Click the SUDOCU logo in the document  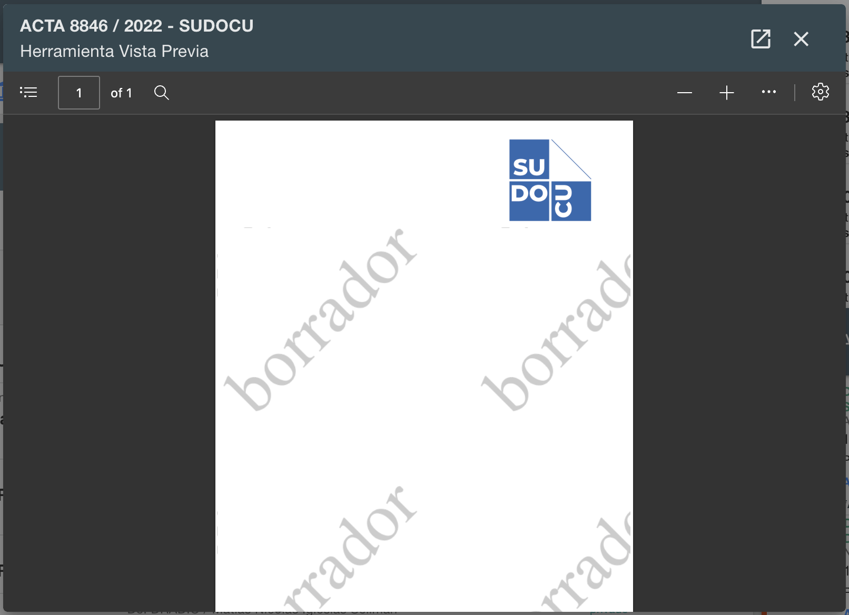coord(550,180)
